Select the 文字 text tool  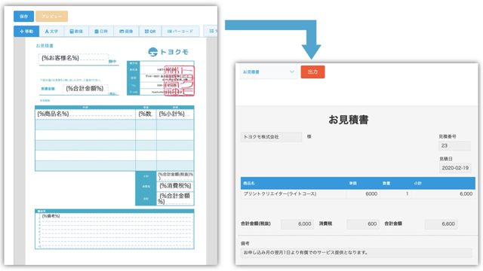[51, 32]
